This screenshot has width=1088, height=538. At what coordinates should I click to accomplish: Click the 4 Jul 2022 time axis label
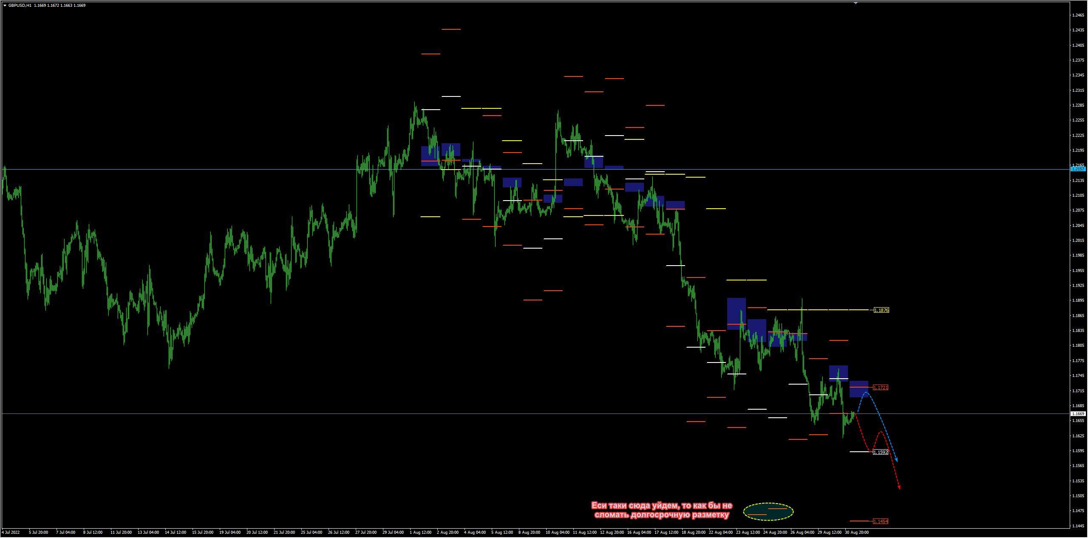click(x=11, y=532)
